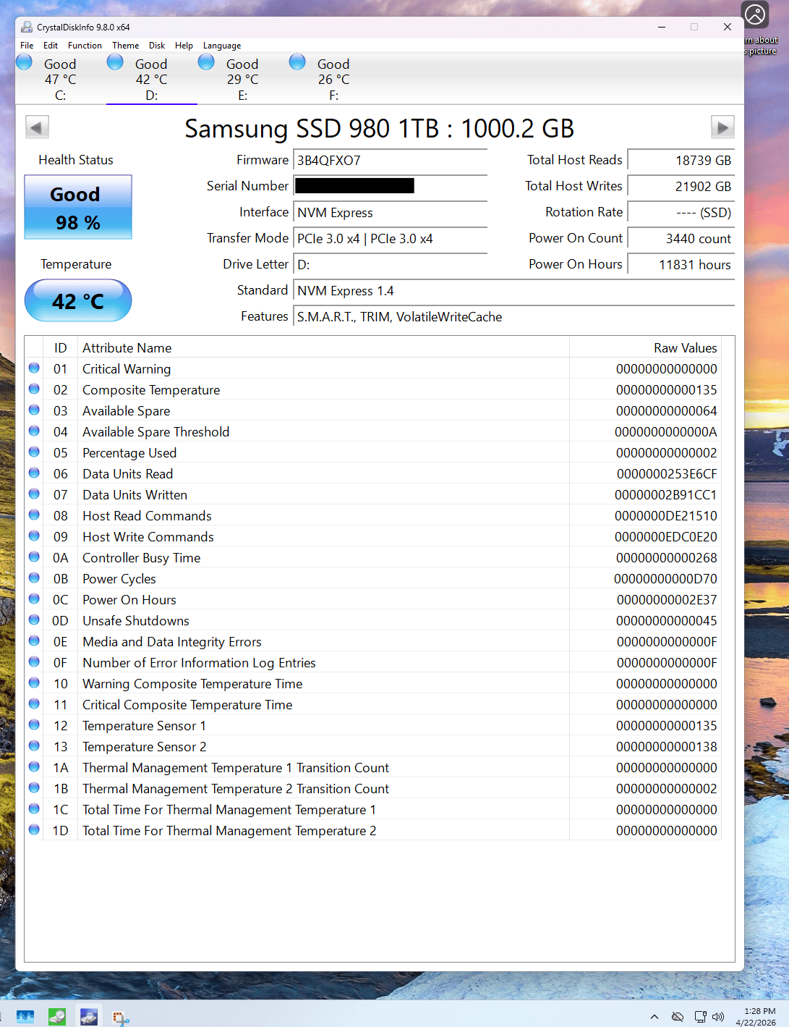789x1027 pixels.
Task: Click the Transfer Mode field
Action: (390, 239)
